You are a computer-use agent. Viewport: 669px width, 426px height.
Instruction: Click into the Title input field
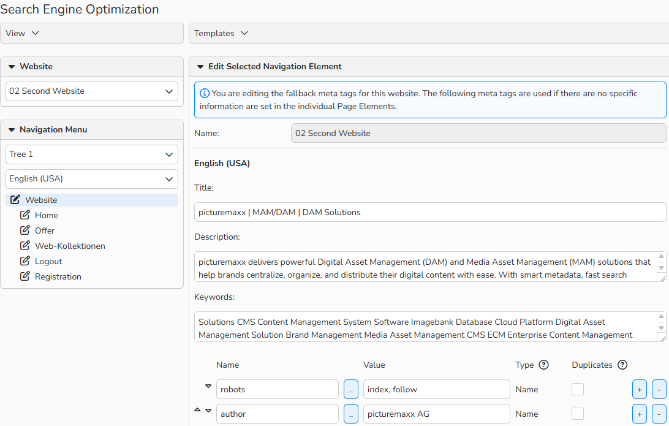pyautogui.click(x=430, y=212)
